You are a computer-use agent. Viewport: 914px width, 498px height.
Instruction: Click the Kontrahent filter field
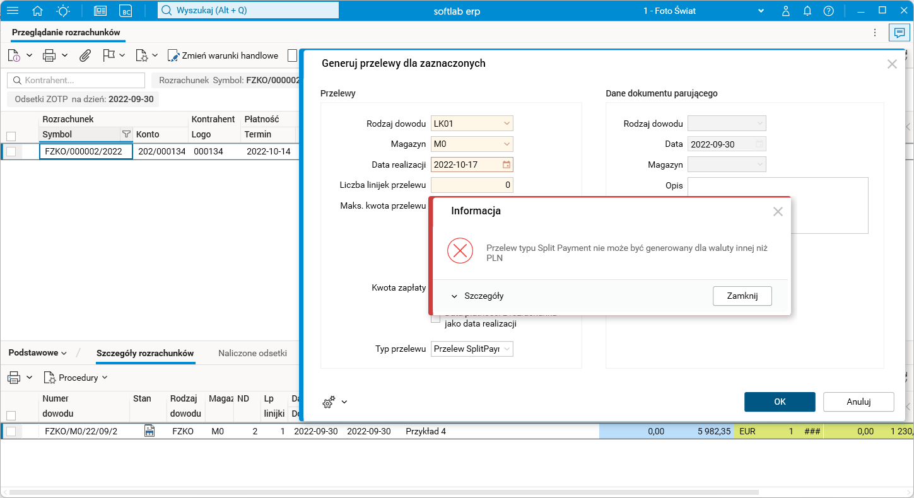pos(76,80)
